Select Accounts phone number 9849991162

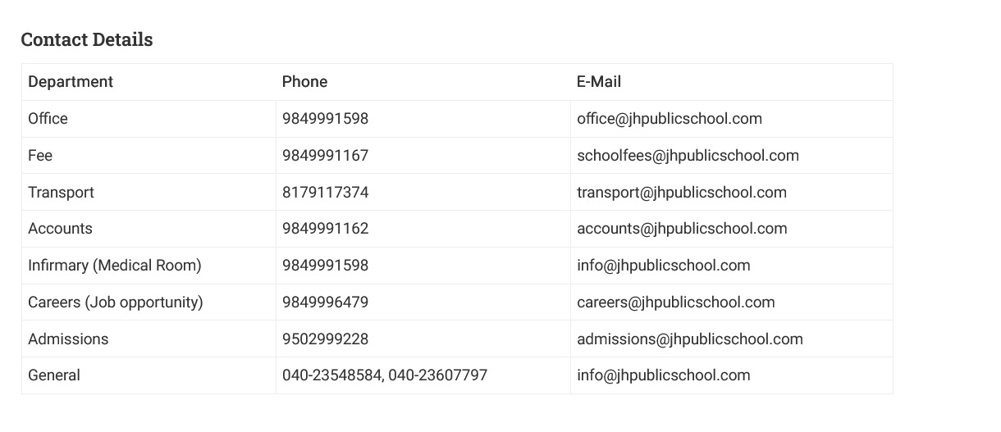[x=325, y=229]
